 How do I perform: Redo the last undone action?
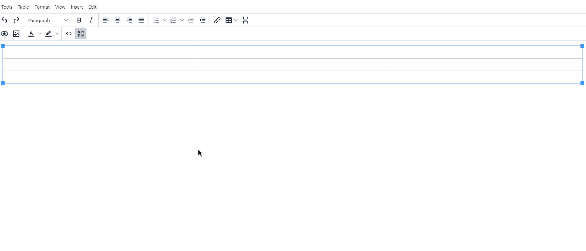tap(16, 20)
